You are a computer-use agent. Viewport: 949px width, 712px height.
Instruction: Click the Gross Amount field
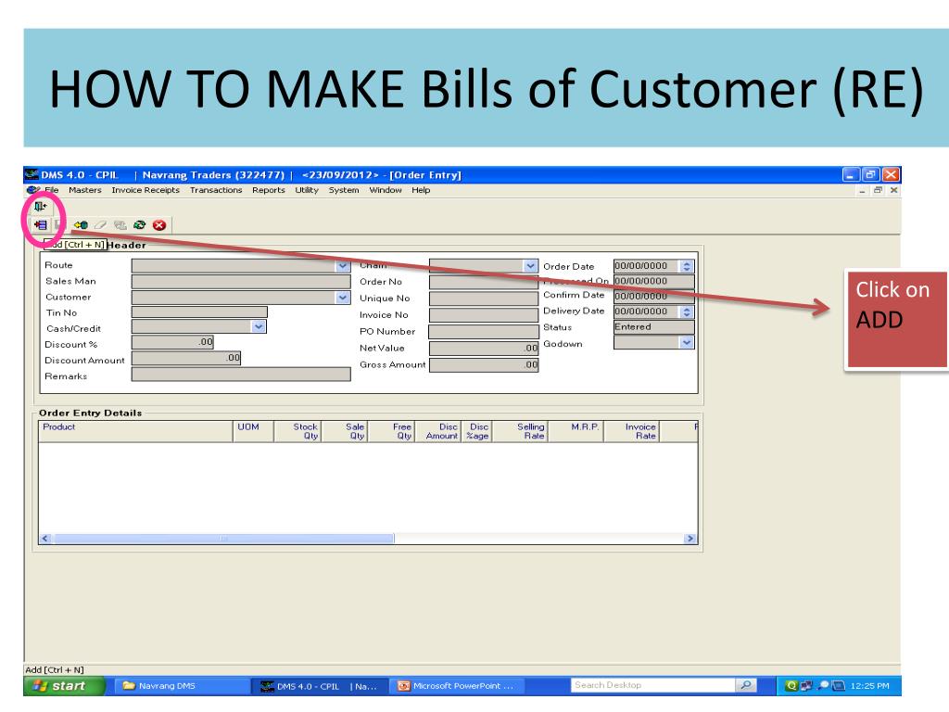(484, 364)
